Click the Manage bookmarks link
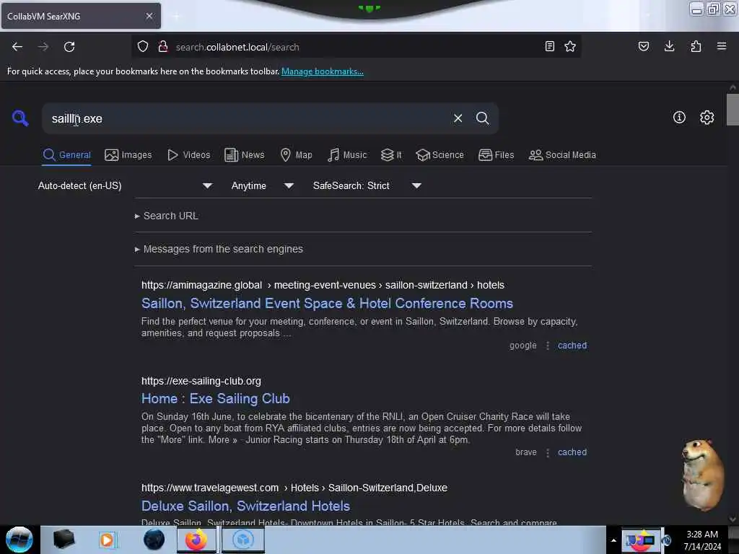This screenshot has height=554, width=739. (323, 71)
